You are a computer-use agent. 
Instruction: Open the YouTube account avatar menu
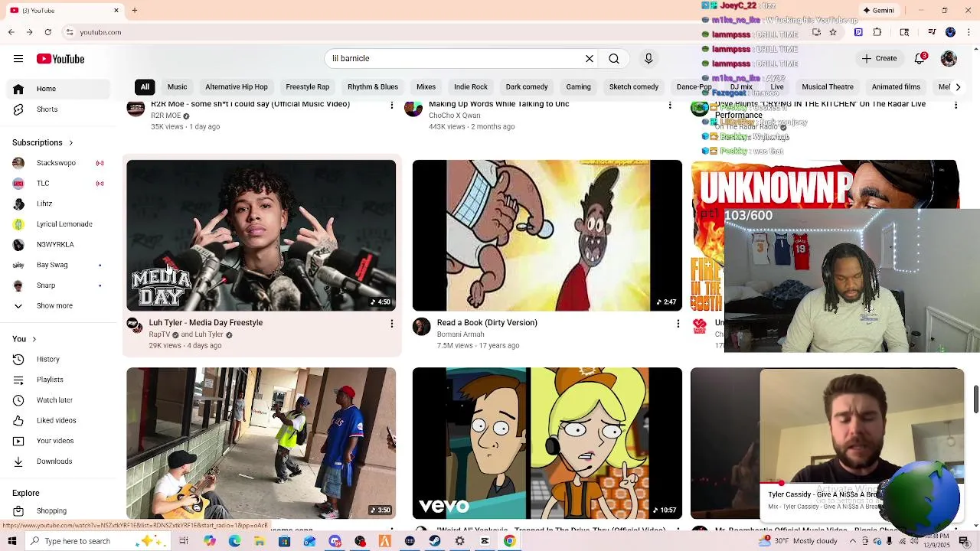click(x=949, y=58)
